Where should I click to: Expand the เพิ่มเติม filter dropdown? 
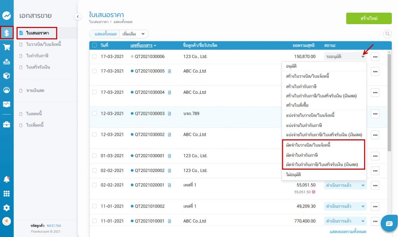(x=133, y=34)
